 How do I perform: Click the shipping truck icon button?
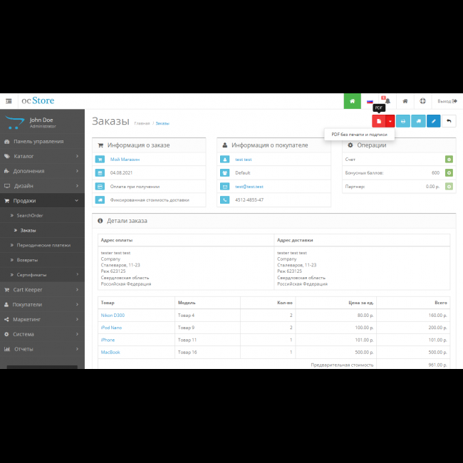point(418,121)
